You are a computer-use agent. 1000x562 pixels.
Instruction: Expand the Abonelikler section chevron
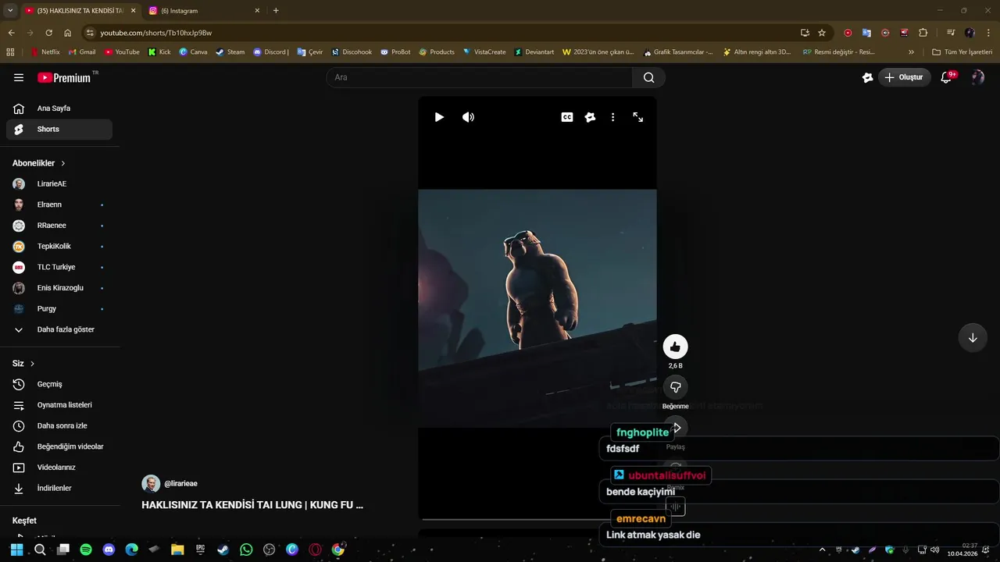(63, 163)
